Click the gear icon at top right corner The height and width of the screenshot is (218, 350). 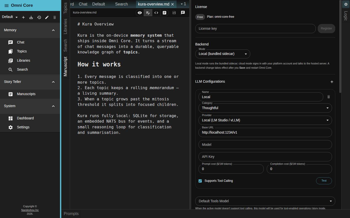click(x=346, y=4)
